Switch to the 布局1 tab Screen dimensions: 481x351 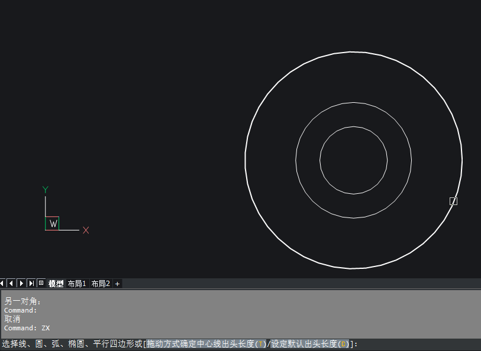tap(77, 284)
